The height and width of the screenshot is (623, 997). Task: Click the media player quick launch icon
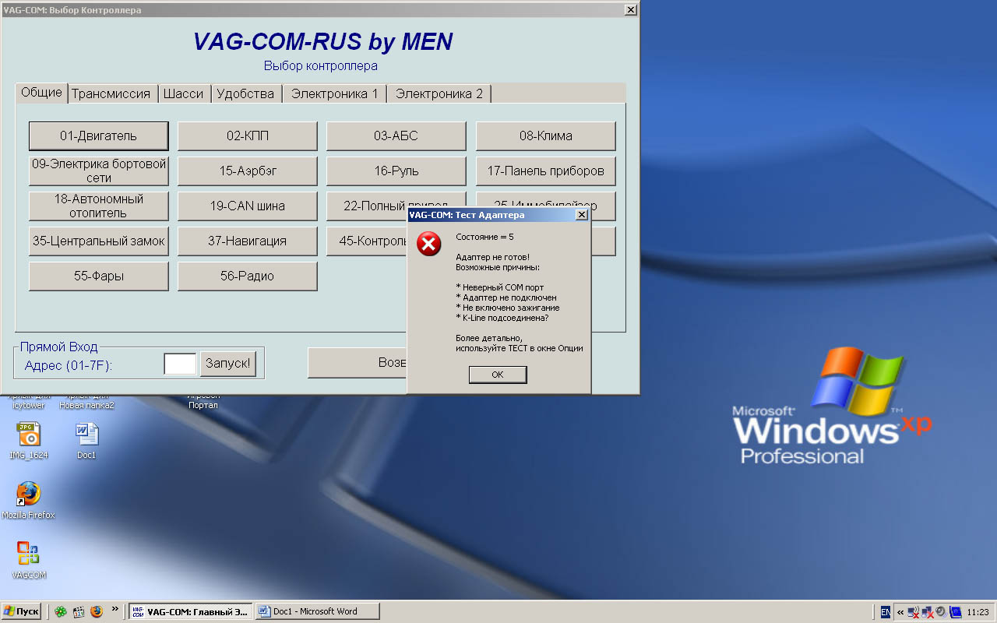[78, 612]
